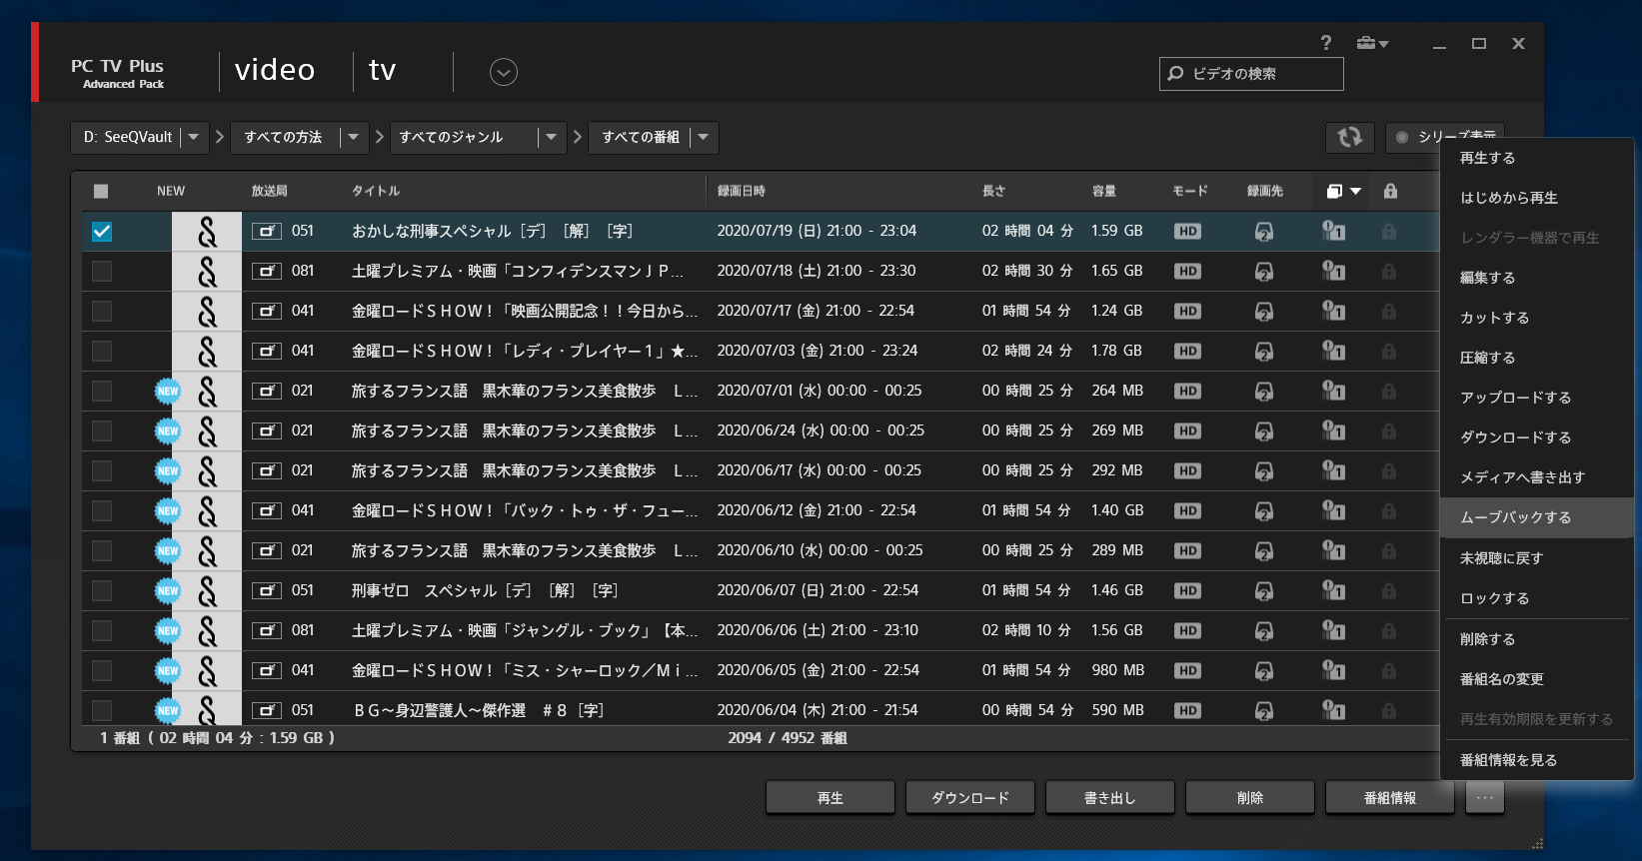Screen dimensions: 1642x861
Task: Toggle the select-all checkbox in header
Action: point(101,191)
